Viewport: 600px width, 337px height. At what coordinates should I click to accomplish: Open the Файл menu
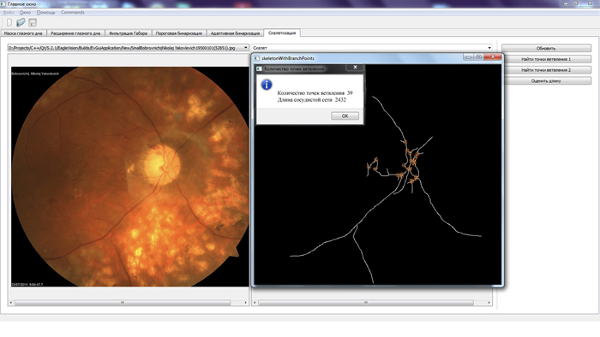(9, 12)
